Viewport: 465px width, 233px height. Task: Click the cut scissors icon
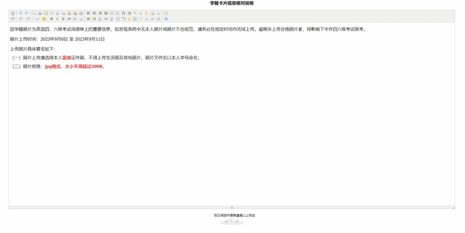[58, 13]
